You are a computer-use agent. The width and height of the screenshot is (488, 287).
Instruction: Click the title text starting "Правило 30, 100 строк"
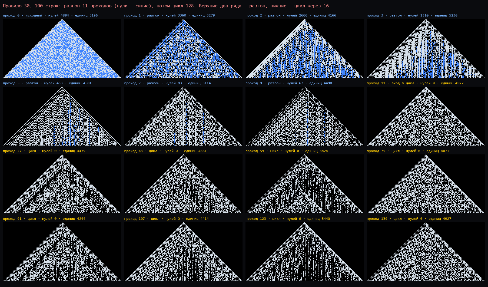(x=166, y=6)
